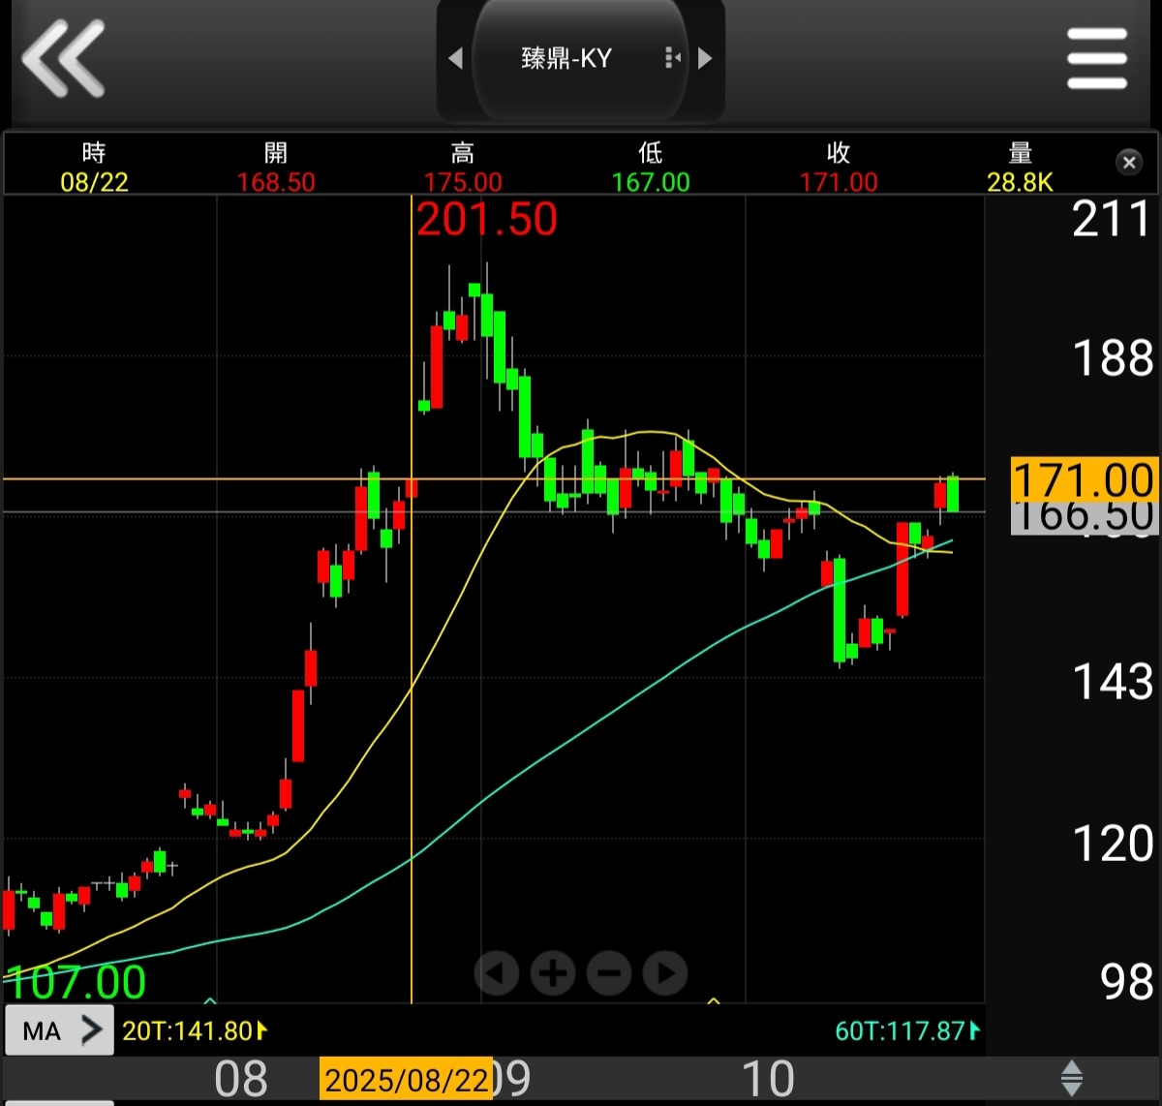This screenshot has width=1162, height=1106.
Task: Open the 臻鼎-KY stock selector
Action: pos(580,58)
